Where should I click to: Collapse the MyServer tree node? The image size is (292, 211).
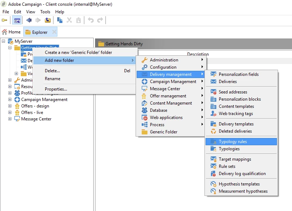point(4,41)
